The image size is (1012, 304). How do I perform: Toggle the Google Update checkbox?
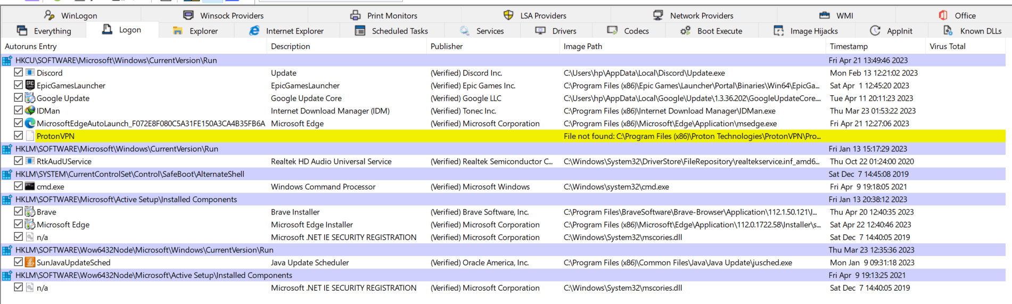(x=19, y=97)
